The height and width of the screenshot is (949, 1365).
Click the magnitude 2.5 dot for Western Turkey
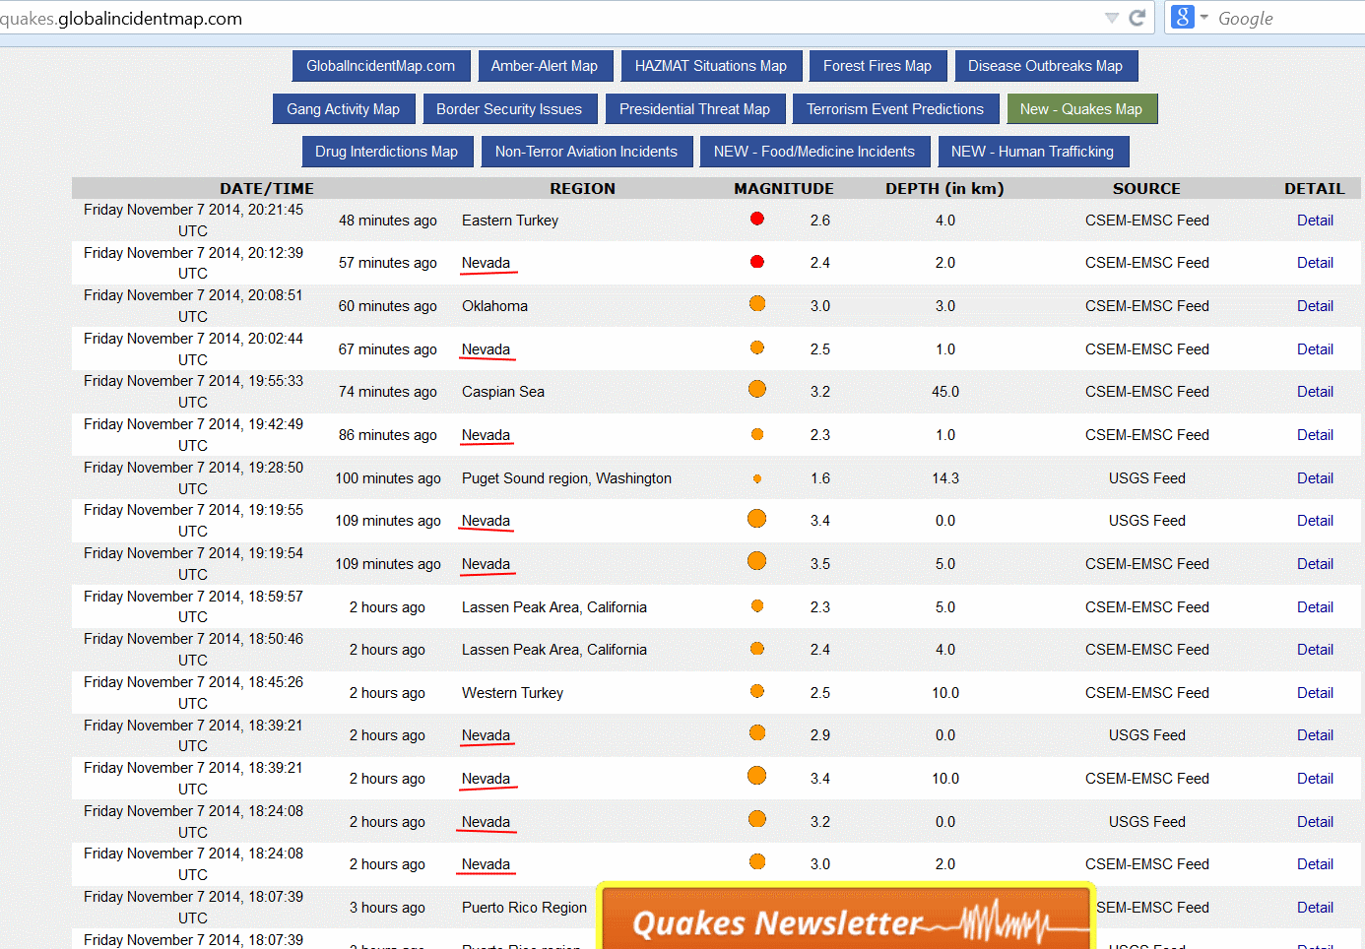pos(757,691)
